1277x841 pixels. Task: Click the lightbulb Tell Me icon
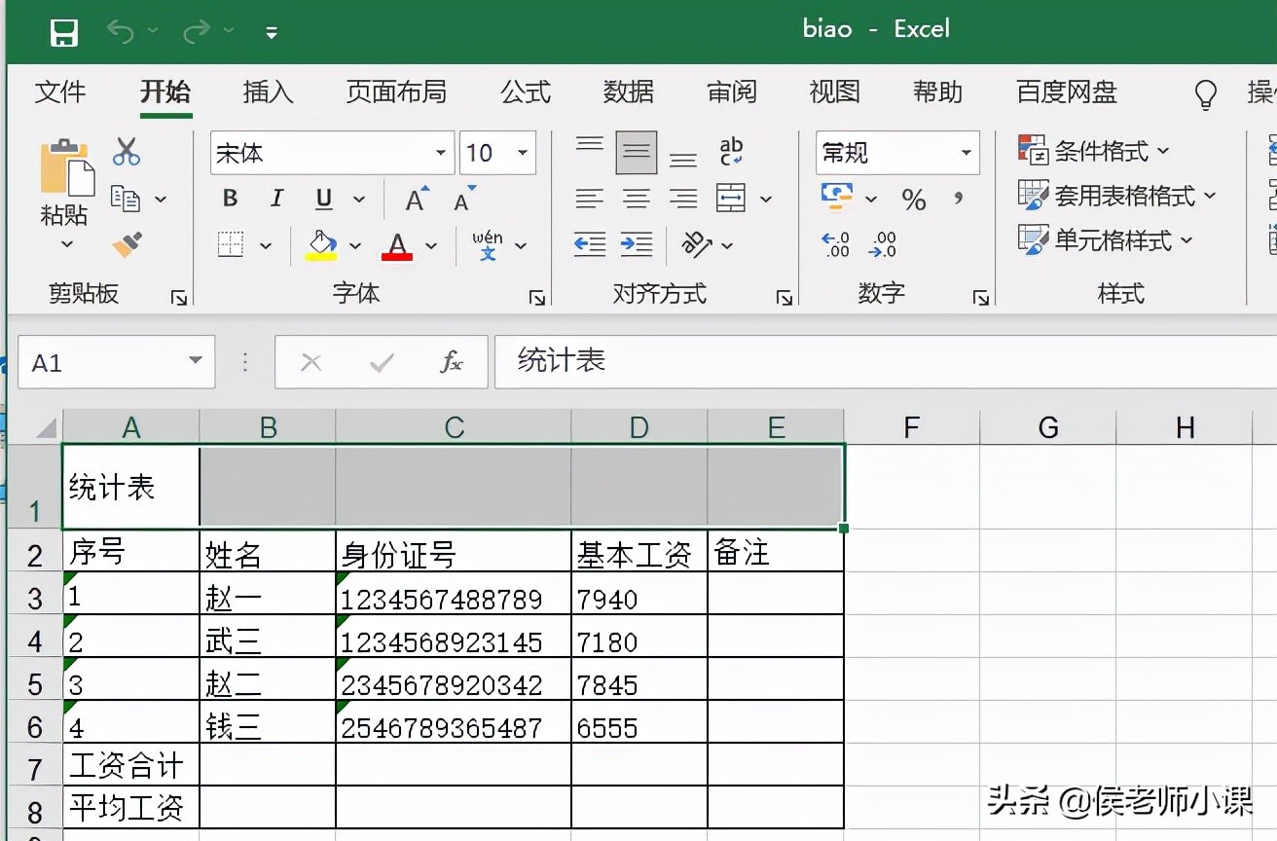[1206, 94]
